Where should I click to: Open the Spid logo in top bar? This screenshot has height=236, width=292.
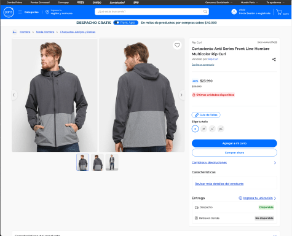click(136, 2)
